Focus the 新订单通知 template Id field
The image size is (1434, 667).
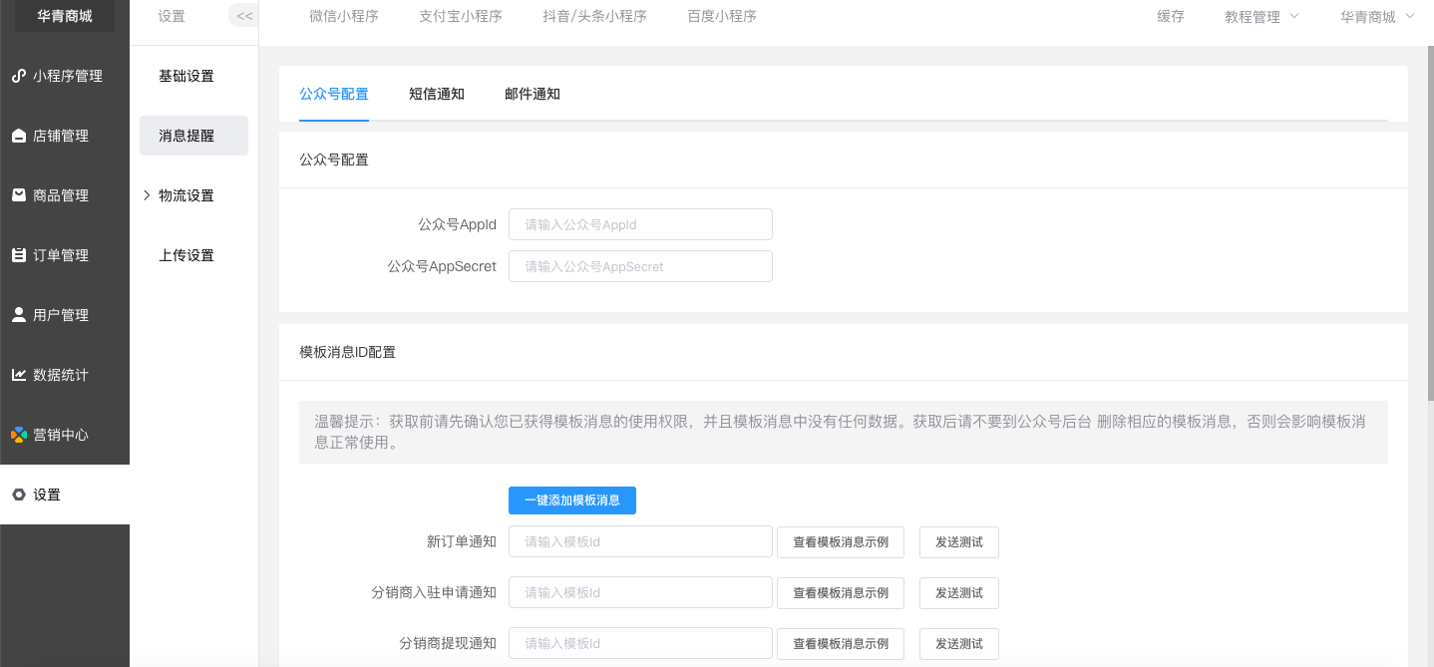point(640,541)
